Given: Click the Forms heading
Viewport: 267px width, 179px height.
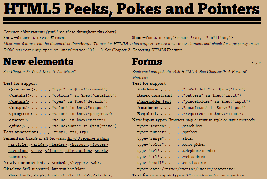Looking at the screenshot, I should [147, 62].
